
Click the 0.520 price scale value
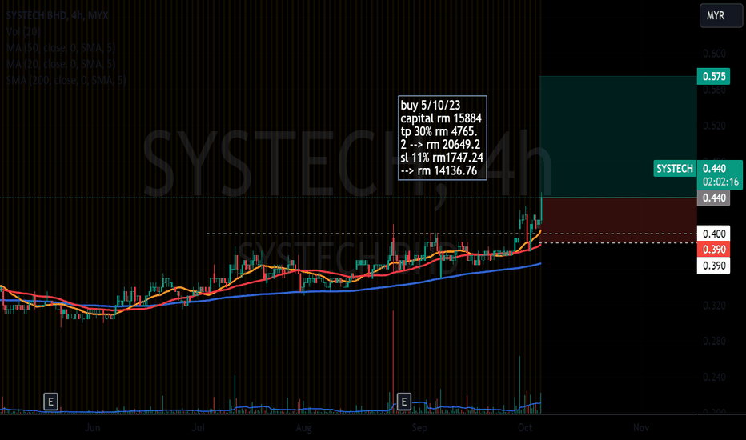(x=714, y=126)
